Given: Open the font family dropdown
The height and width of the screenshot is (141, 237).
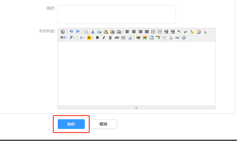Looking at the screenshot, I should (x=72, y=38).
